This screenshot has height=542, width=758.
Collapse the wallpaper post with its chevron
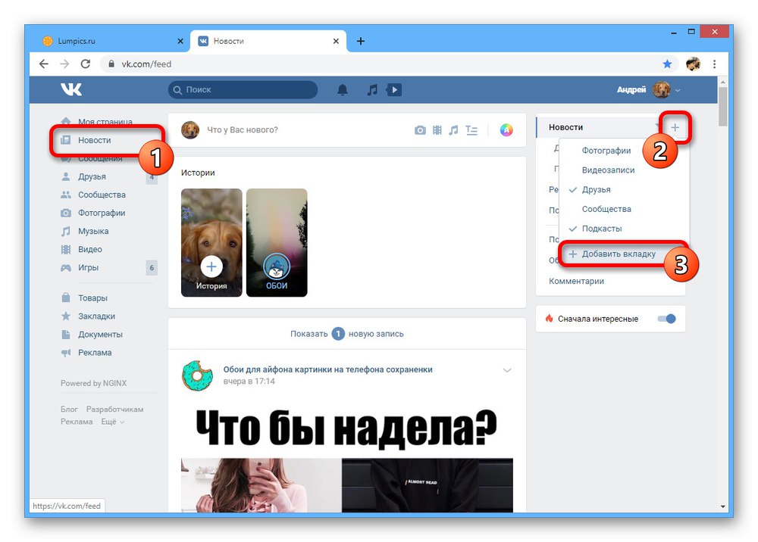click(x=506, y=370)
